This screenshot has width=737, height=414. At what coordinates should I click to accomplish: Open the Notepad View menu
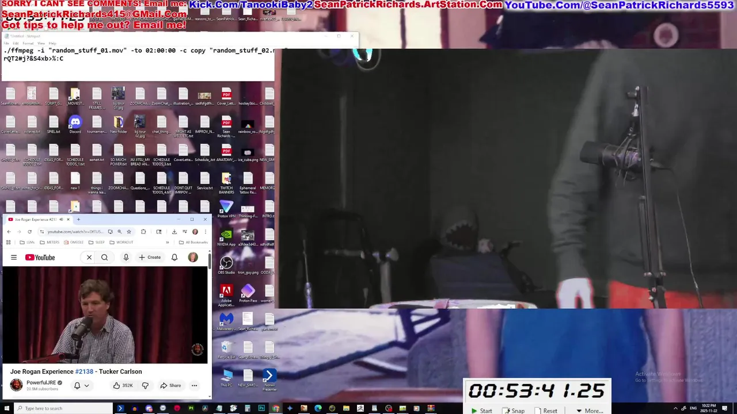41,43
